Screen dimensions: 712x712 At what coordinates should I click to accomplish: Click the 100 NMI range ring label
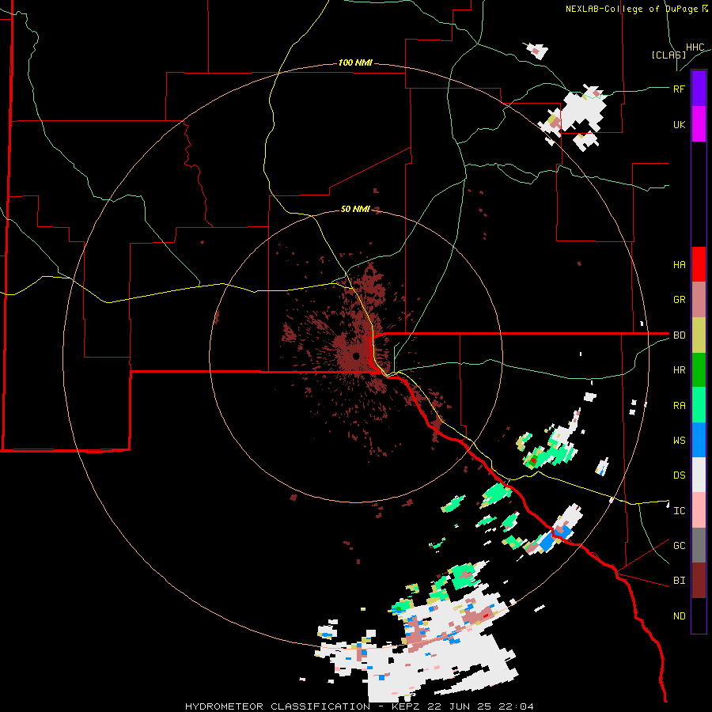point(355,62)
